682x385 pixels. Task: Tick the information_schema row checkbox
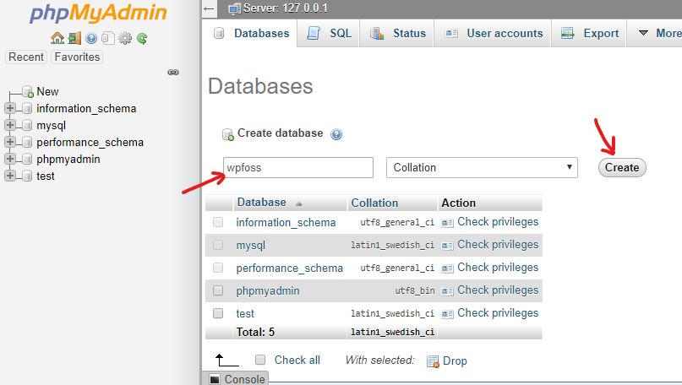pos(218,222)
